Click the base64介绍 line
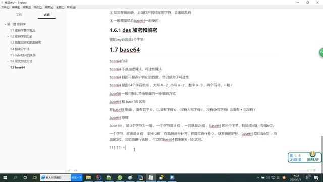Image resolution: width=323 pixels, height=182 pixels. [x=119, y=61]
